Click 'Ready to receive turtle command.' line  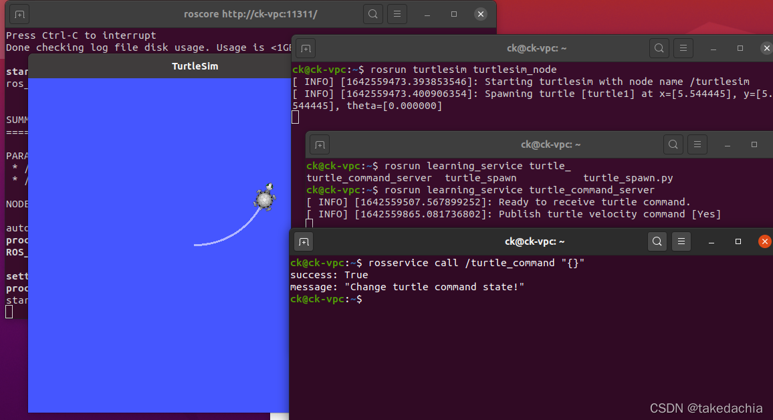[498, 202]
